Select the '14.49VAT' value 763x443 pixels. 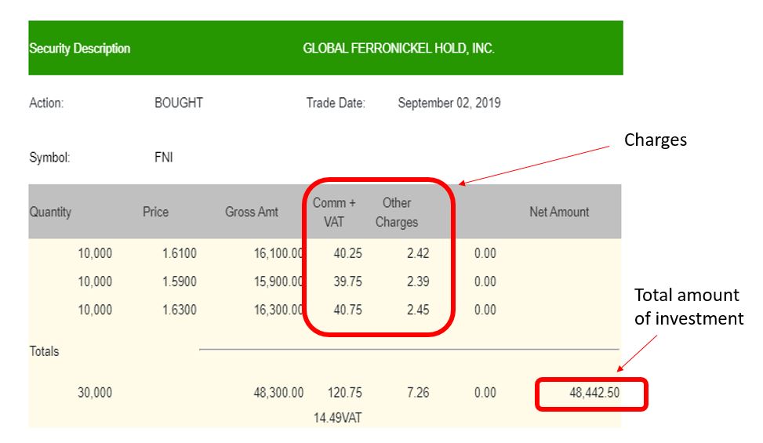point(338,418)
